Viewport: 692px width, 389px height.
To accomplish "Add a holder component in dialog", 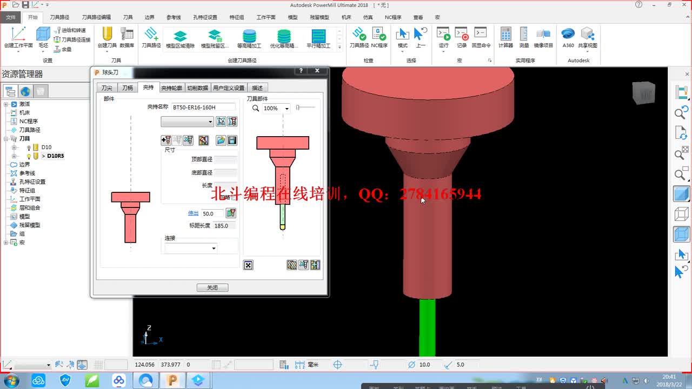I will click(166, 140).
